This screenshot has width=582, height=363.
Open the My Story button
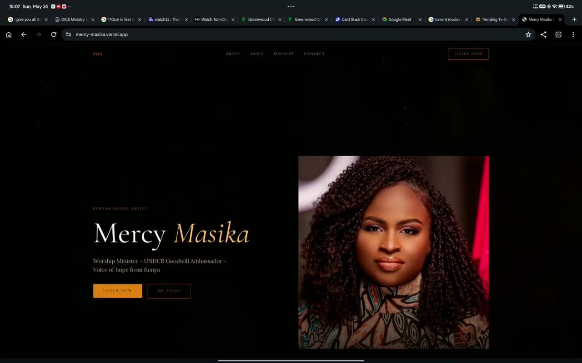pos(169,291)
